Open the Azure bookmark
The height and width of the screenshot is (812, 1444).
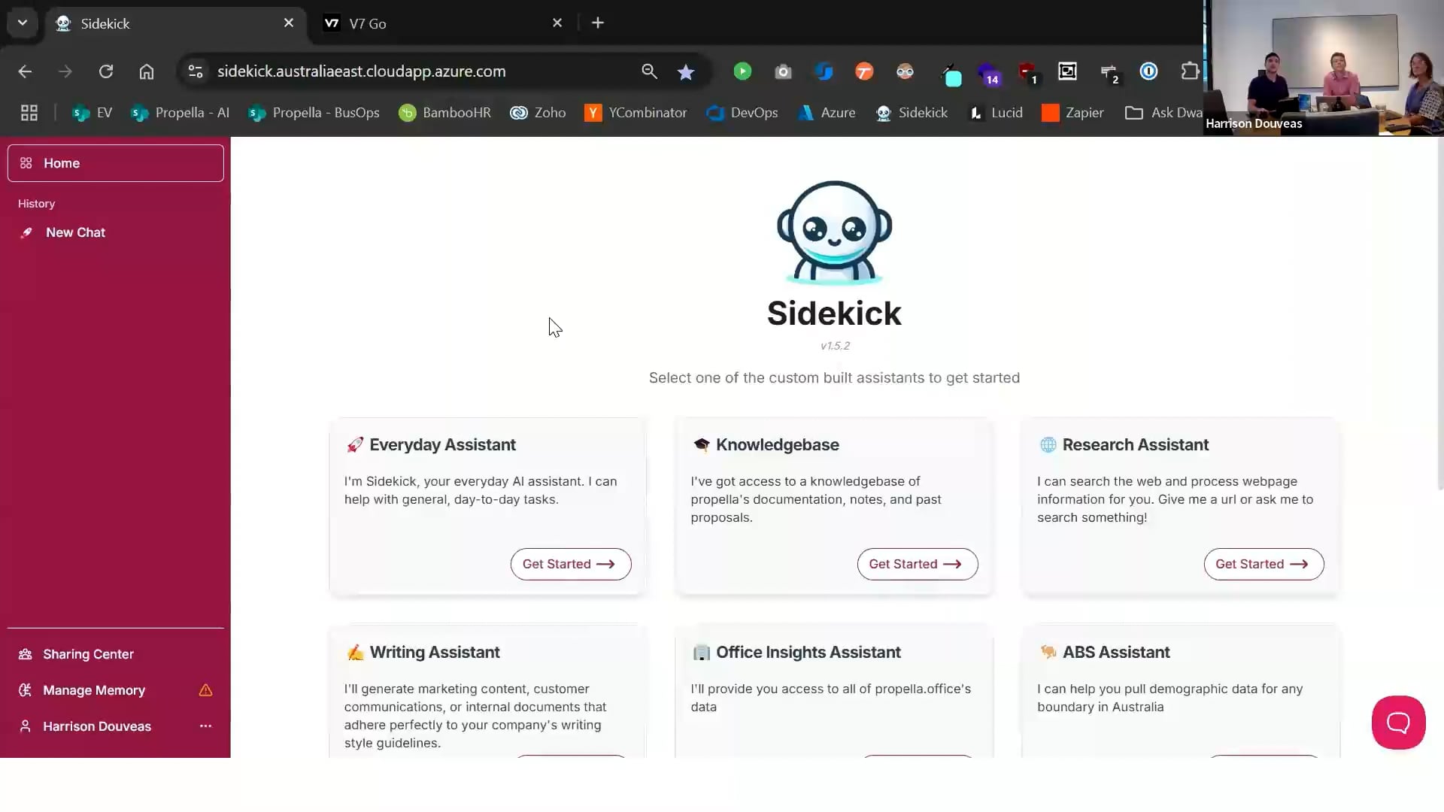point(827,112)
